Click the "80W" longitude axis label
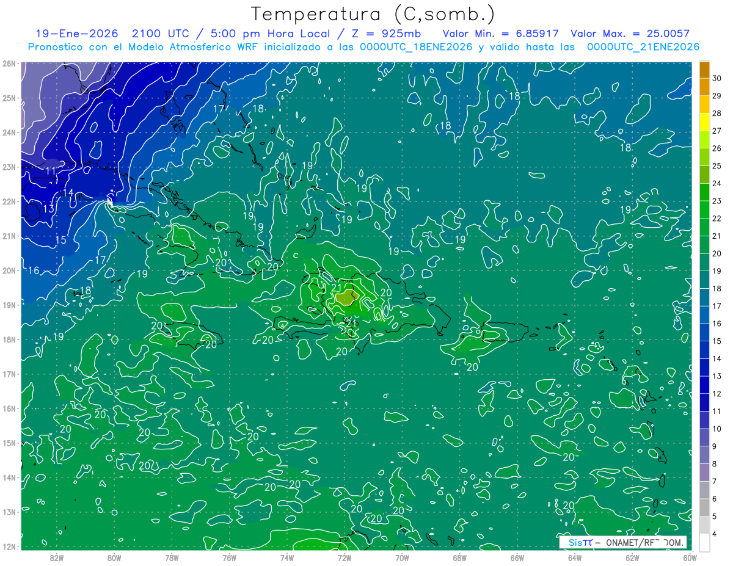This screenshot has width=733, height=566. pyautogui.click(x=114, y=557)
